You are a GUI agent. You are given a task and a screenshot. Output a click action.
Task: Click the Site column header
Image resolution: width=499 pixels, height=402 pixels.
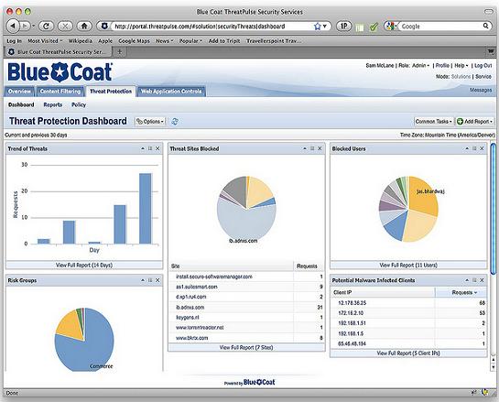click(x=231, y=266)
